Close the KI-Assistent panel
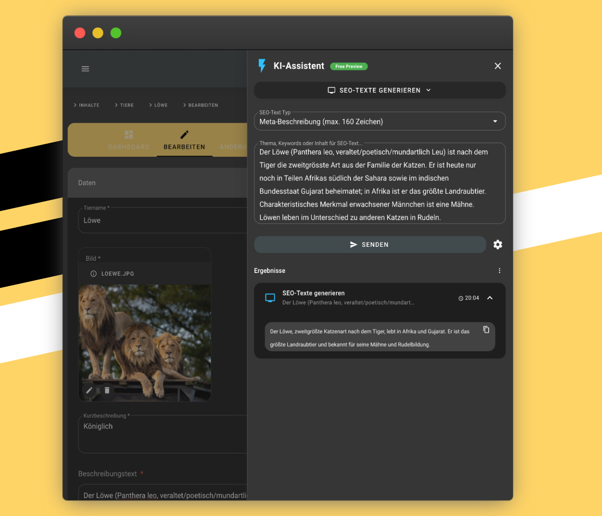 (497, 66)
